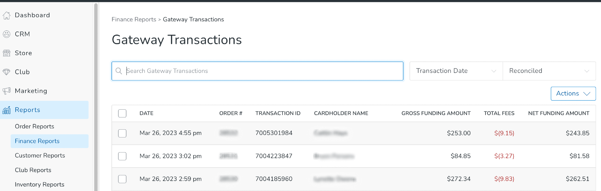Click the Club diamond icon
The image size is (601, 191).
(x=7, y=72)
